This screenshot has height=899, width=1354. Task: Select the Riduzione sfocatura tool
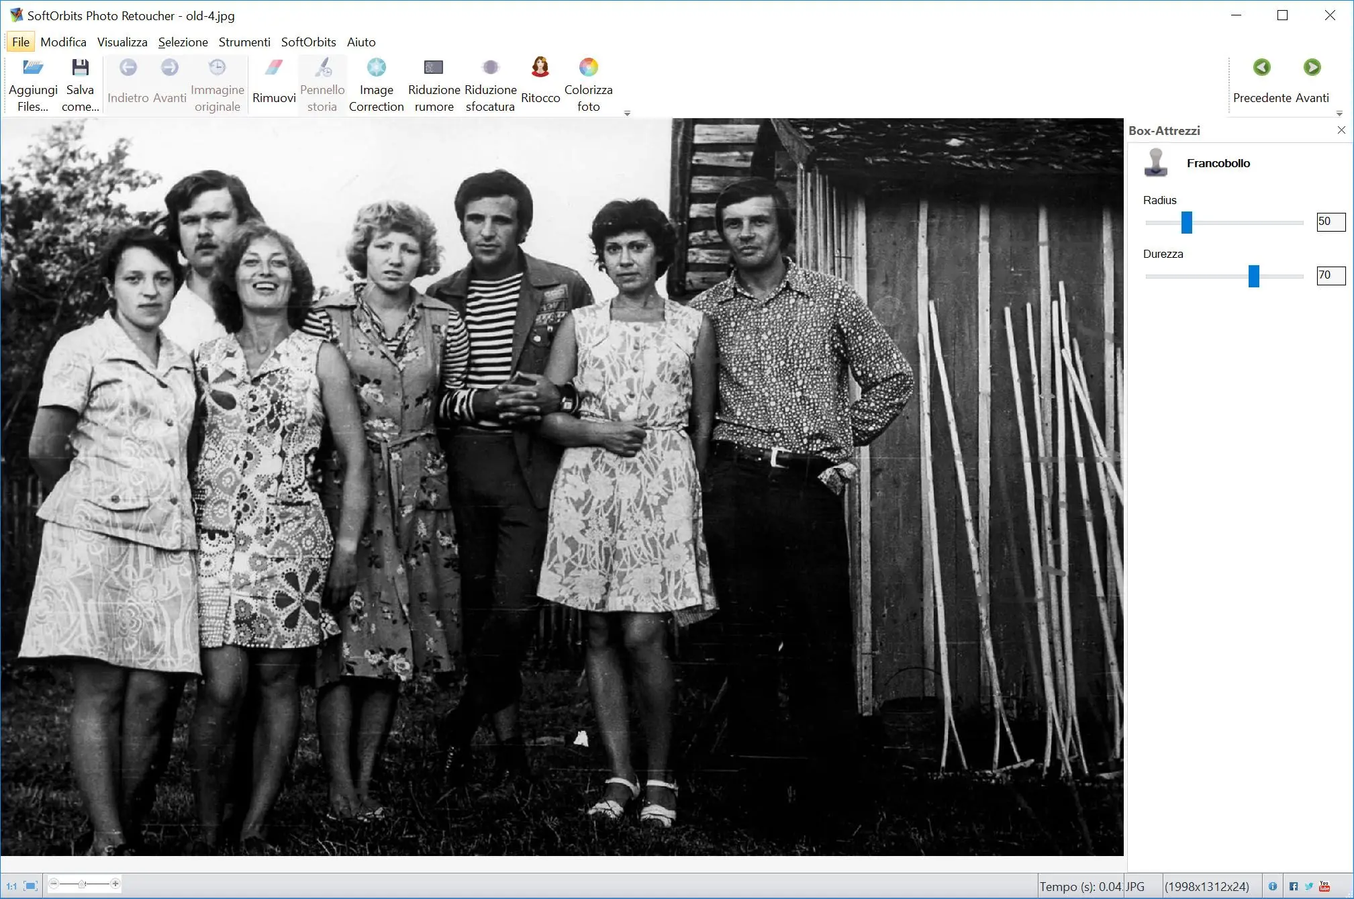point(489,83)
